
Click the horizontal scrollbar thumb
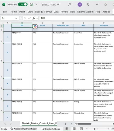tap(84, 124)
